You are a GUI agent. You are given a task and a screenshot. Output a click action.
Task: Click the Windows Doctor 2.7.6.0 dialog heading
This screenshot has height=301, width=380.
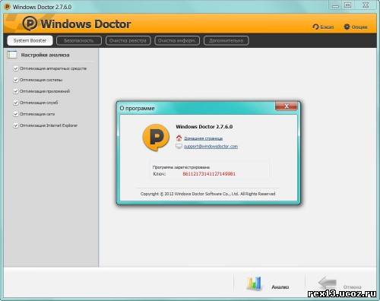click(x=204, y=127)
